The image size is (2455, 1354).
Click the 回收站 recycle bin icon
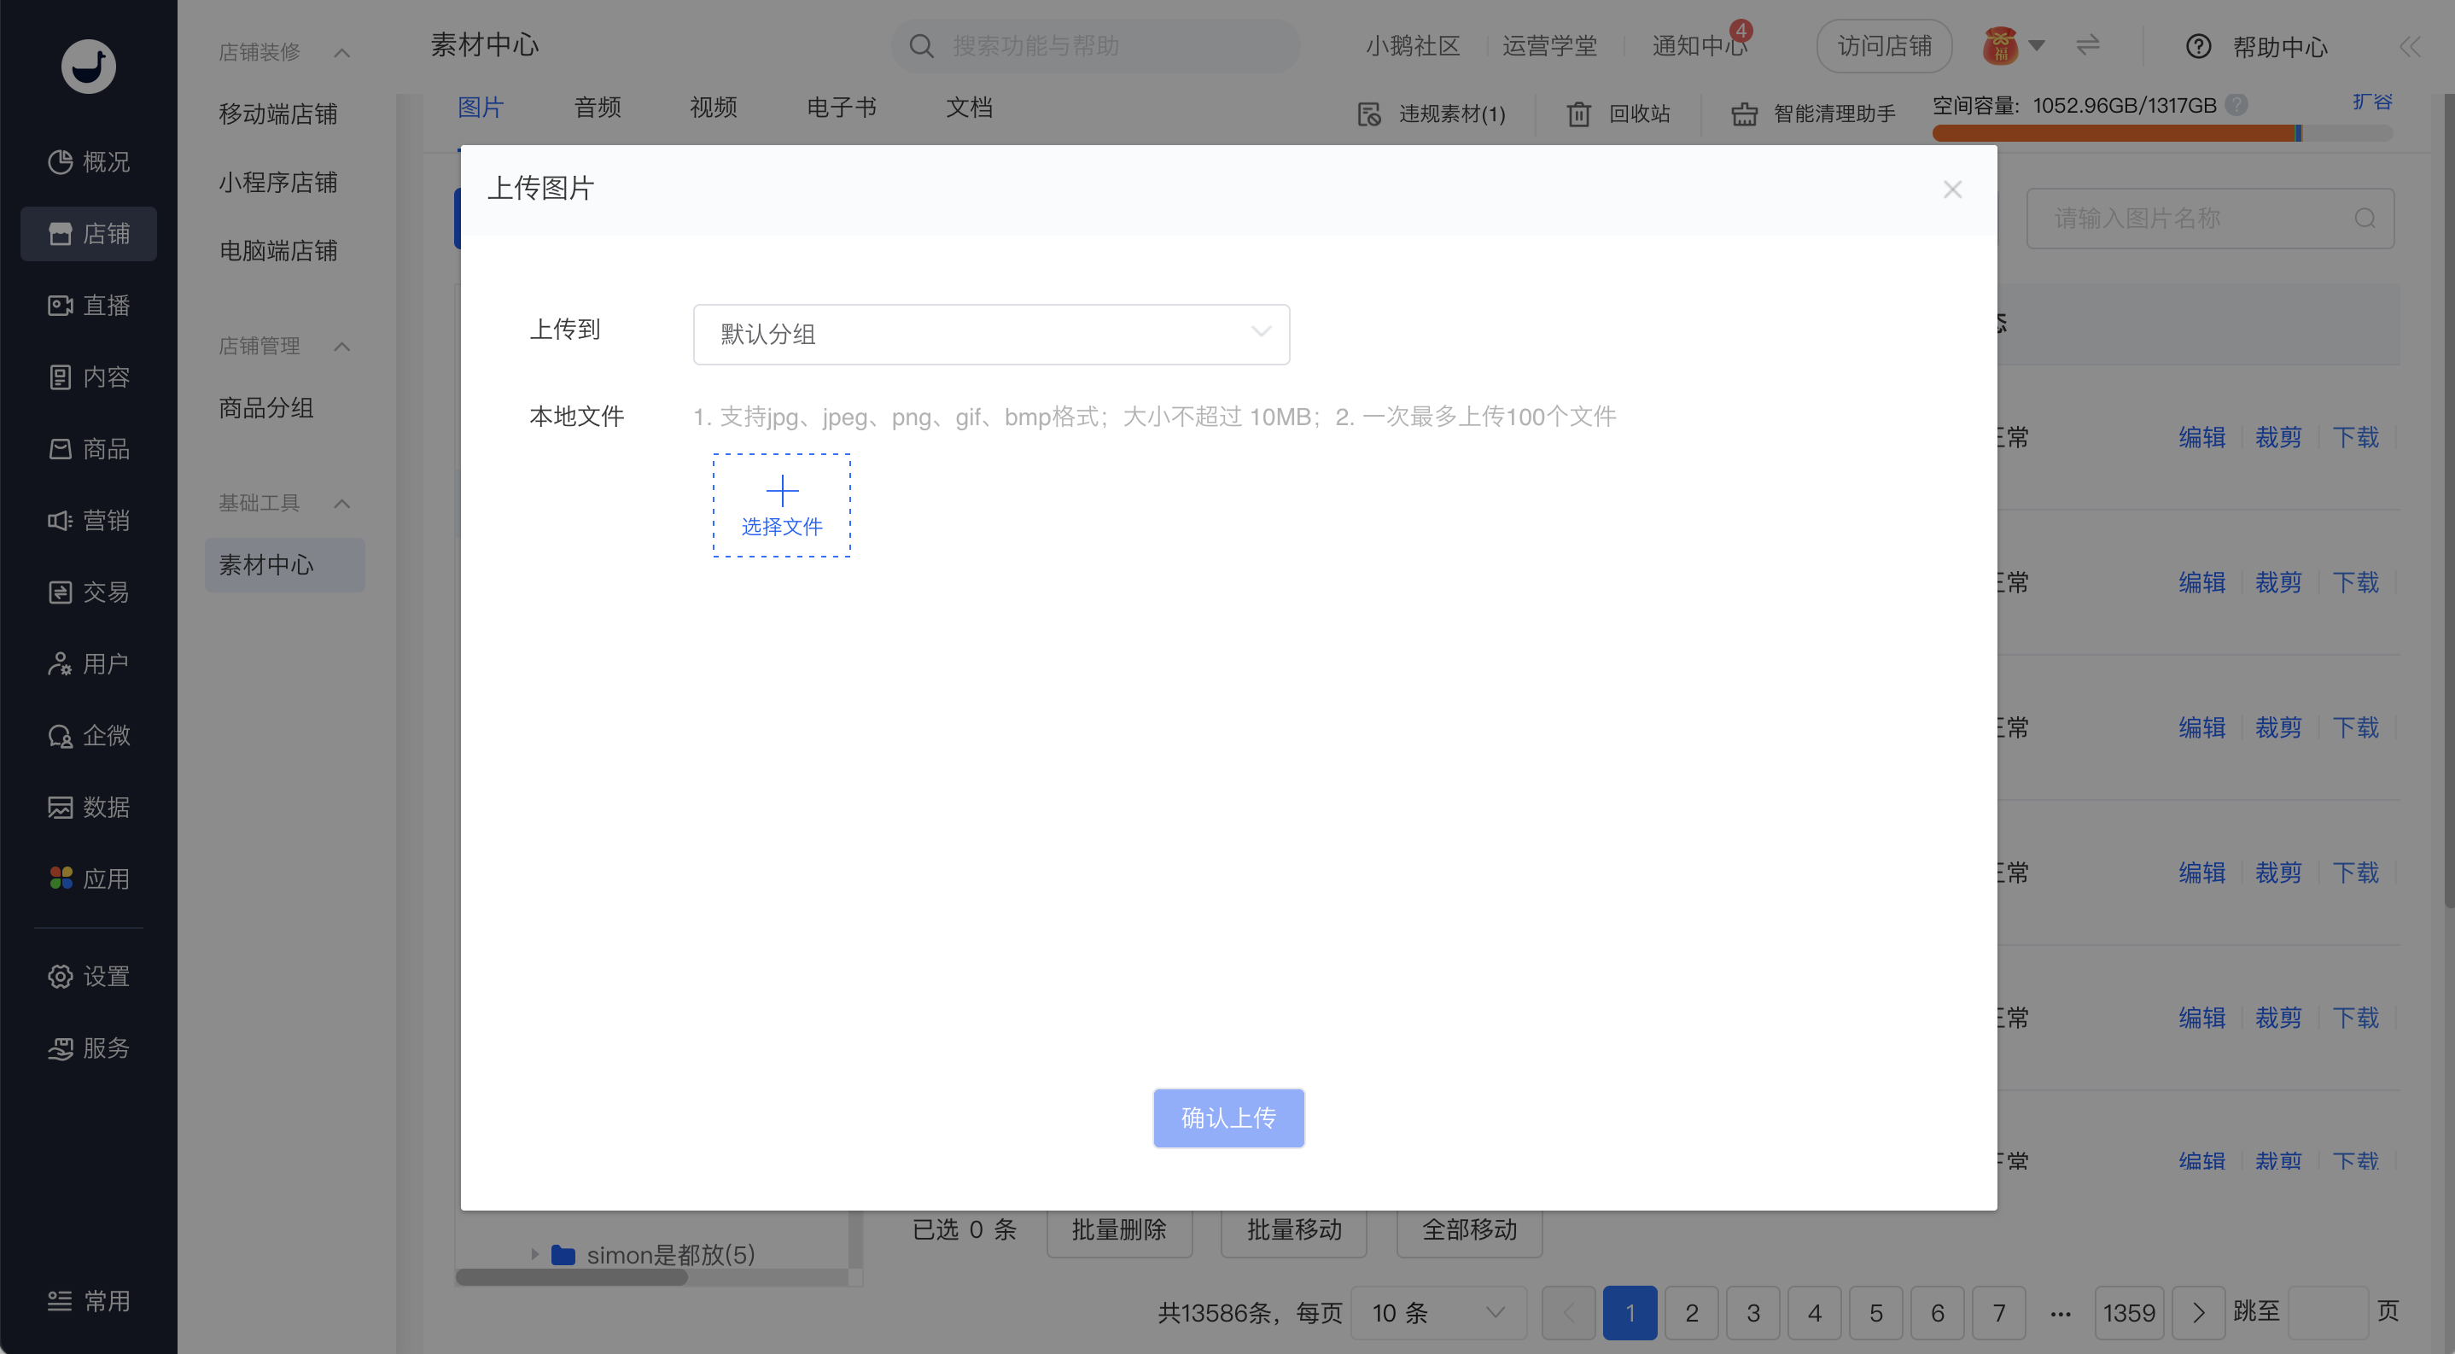[x=1578, y=114]
